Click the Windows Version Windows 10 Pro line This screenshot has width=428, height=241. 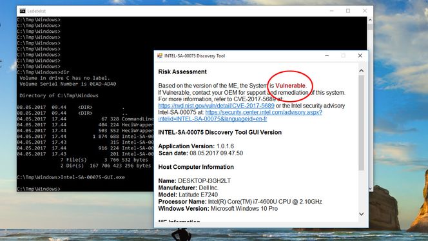(x=218, y=209)
